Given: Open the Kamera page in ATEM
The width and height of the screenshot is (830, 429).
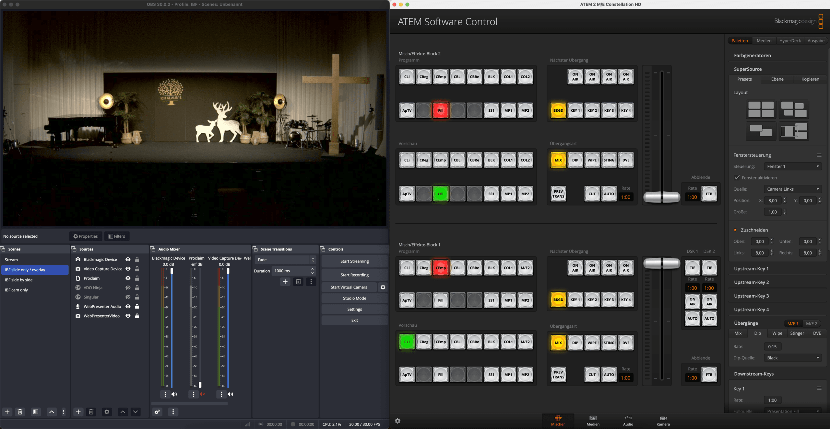Looking at the screenshot, I should point(663,420).
